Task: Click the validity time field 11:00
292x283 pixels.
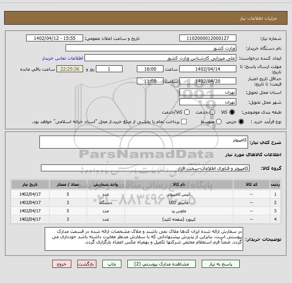Action: (150, 81)
